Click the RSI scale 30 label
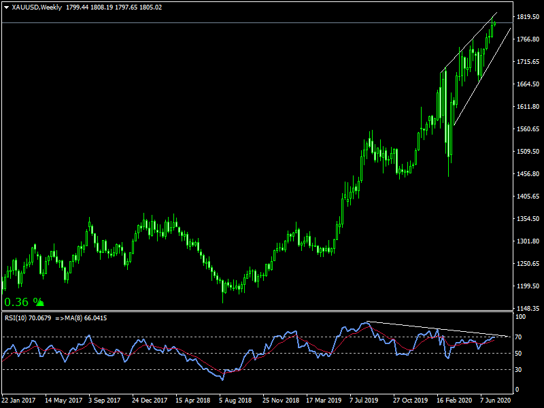The width and height of the screenshot is (544, 408). pos(518,370)
